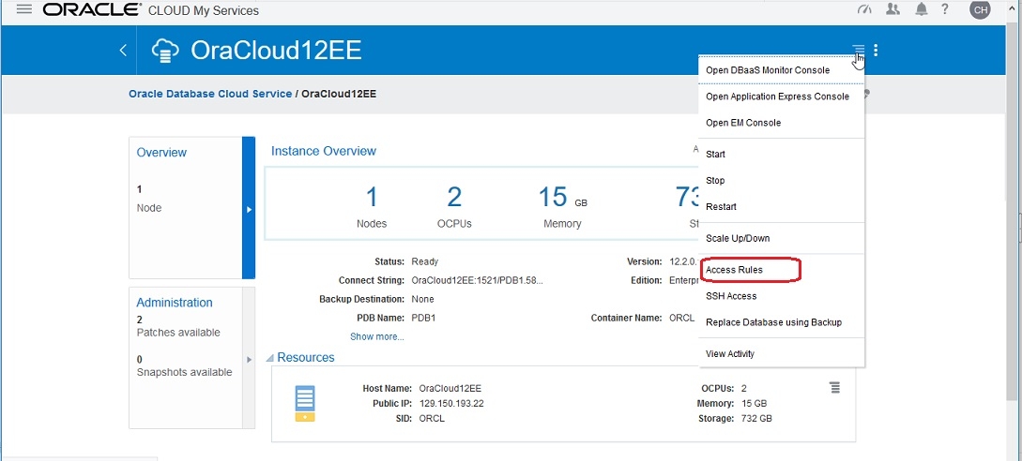The height and width of the screenshot is (461, 1022).
Task: Collapse the Resources section triangle
Action: 269,358
